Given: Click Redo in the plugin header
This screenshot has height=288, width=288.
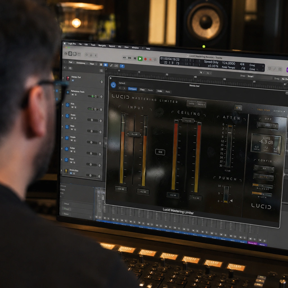Looking at the screenshot, I should [168, 92].
